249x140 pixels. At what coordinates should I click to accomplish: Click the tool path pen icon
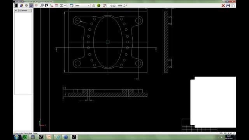125,5
